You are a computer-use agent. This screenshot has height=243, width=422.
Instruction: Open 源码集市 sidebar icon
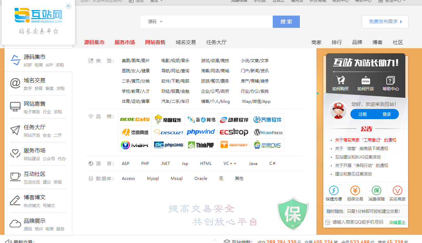pos(15,60)
